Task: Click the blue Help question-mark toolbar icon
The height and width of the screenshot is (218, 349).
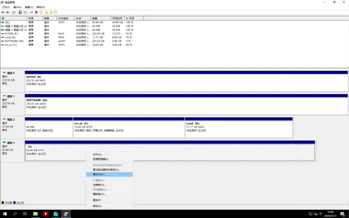Action: pos(20,13)
